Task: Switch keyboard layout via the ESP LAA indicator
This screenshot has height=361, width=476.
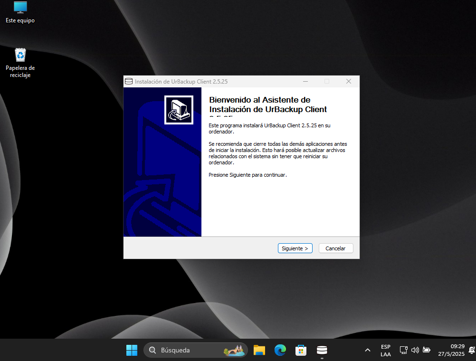Action: (385, 350)
